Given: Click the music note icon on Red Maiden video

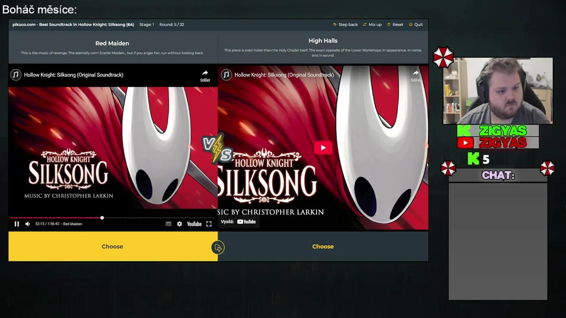Looking at the screenshot, I should click(16, 75).
